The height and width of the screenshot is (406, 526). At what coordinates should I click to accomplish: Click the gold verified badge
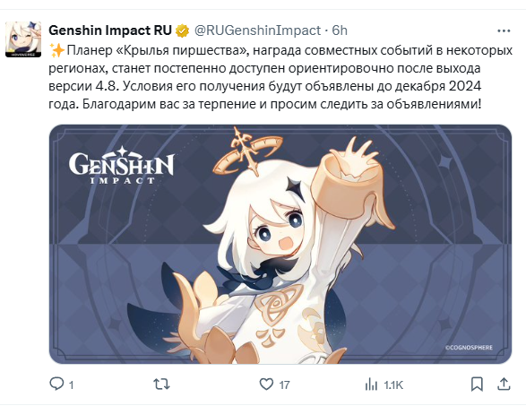(183, 30)
